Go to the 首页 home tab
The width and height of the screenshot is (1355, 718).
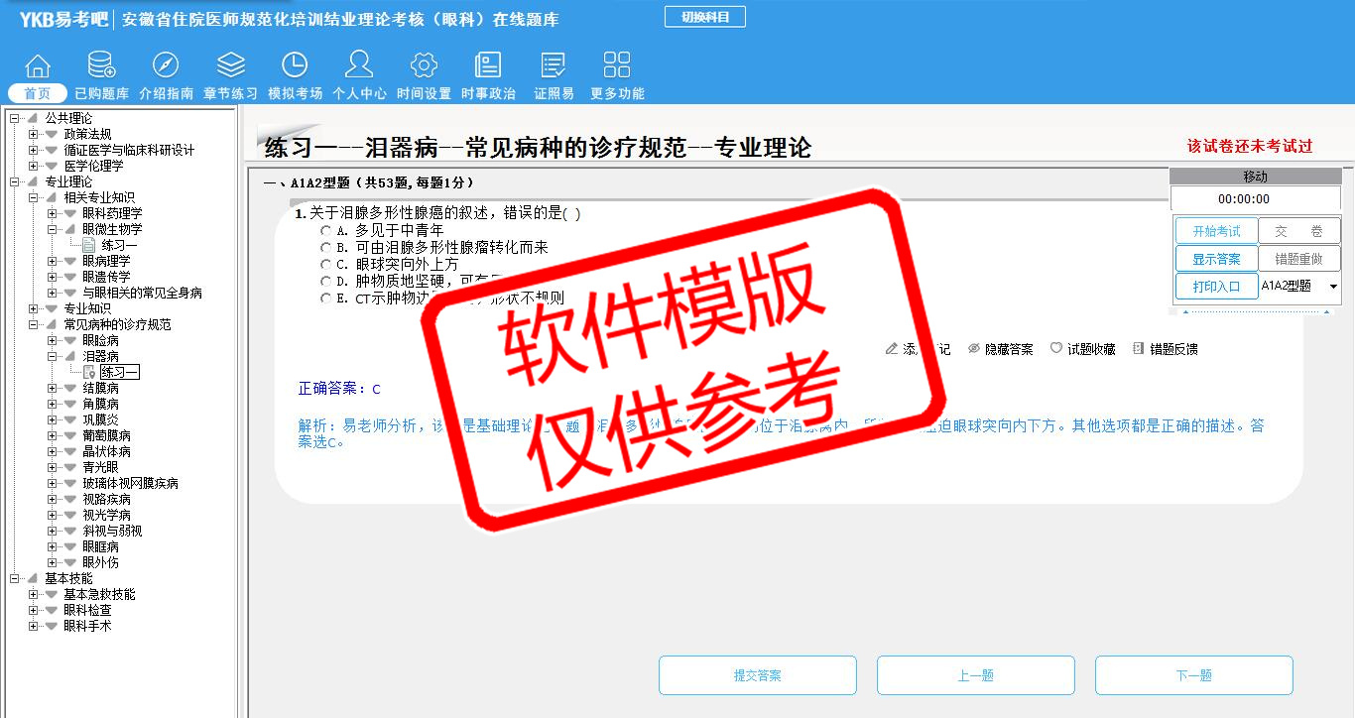[38, 93]
